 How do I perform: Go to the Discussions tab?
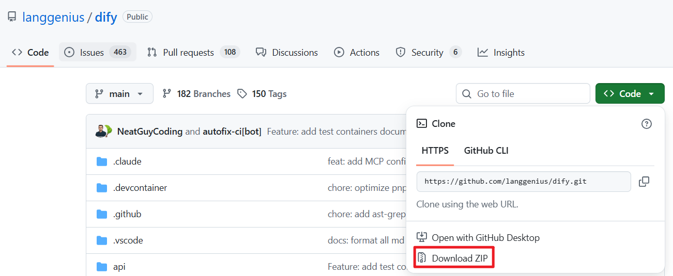pos(287,53)
